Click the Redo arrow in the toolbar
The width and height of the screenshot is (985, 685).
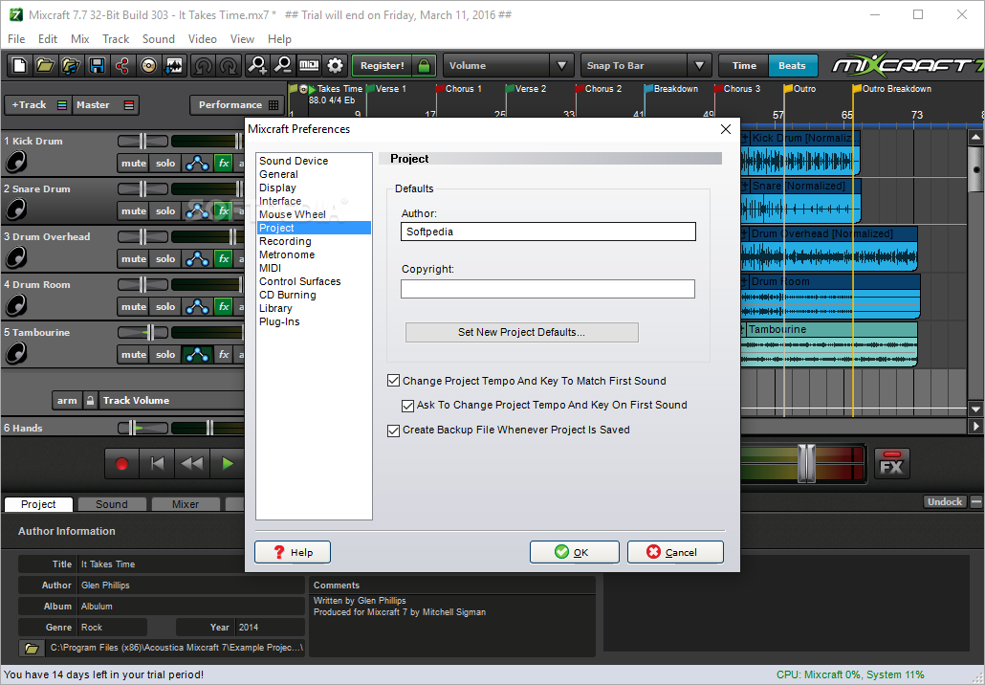point(229,65)
